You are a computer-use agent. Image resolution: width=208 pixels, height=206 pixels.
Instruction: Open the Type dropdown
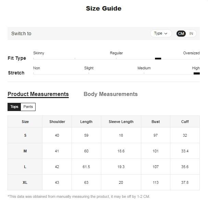[x=160, y=33]
